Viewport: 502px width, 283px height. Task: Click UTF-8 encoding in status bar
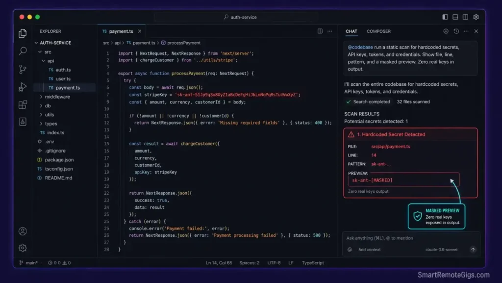(274, 263)
